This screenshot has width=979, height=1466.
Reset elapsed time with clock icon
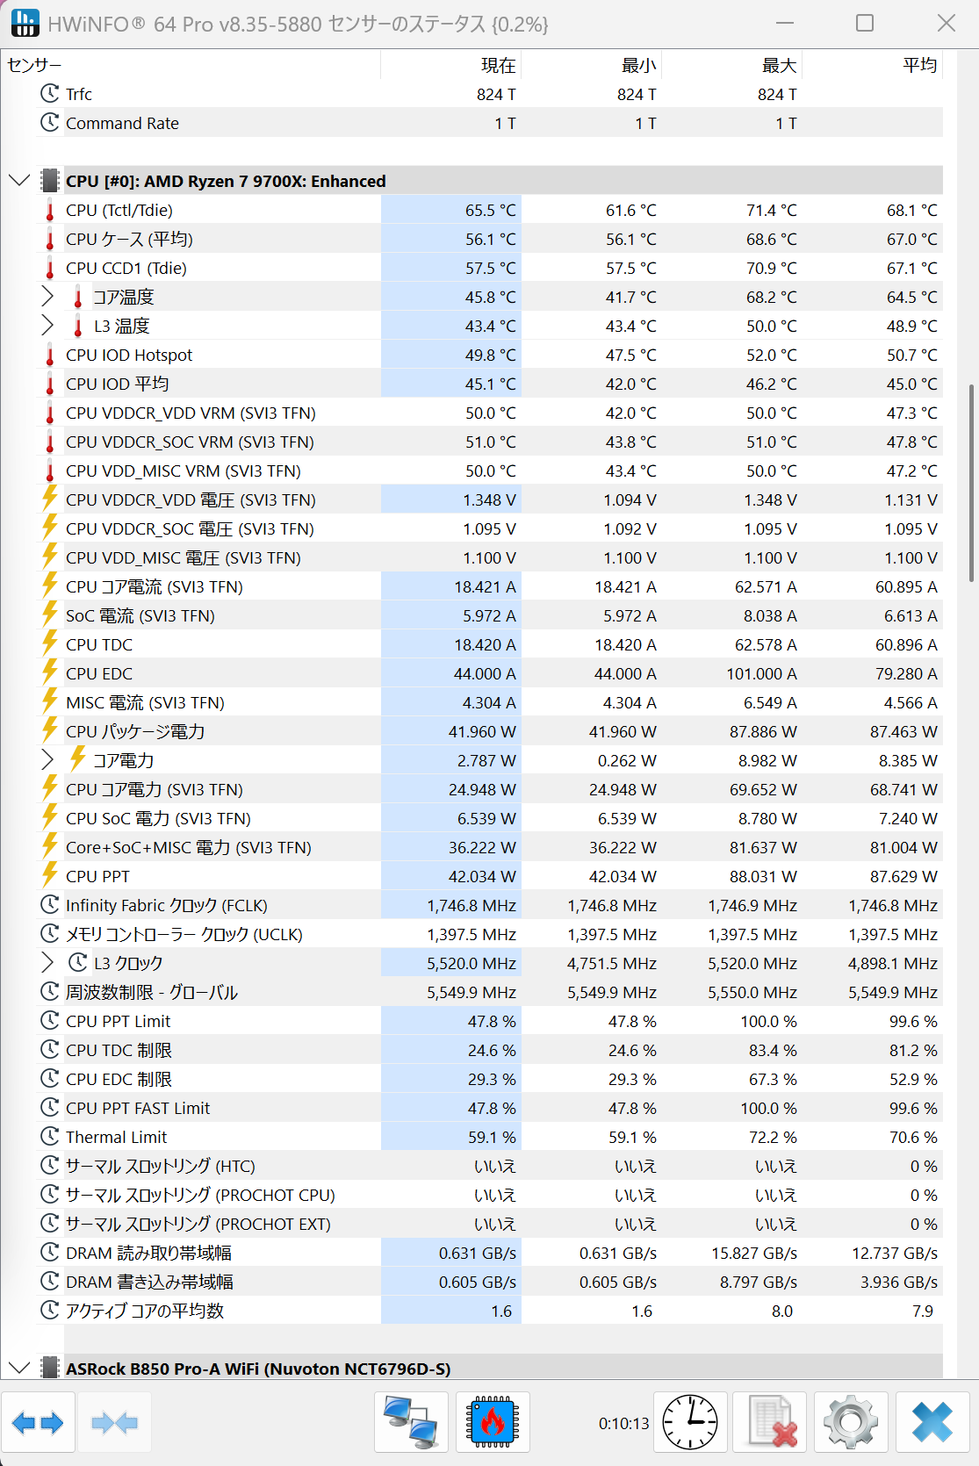click(690, 1423)
